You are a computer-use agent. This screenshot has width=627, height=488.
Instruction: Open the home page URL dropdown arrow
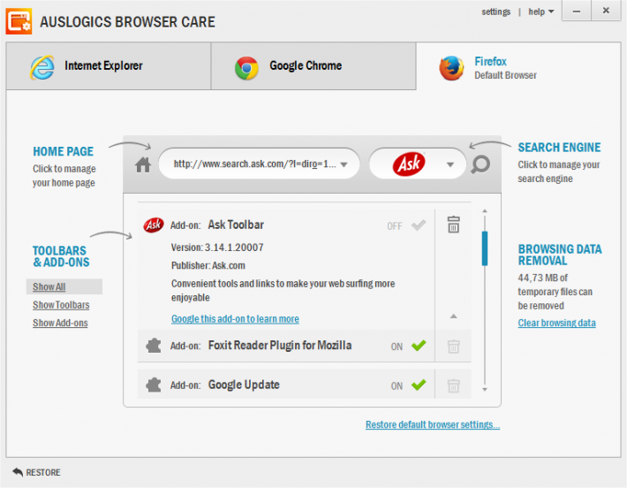point(344,164)
